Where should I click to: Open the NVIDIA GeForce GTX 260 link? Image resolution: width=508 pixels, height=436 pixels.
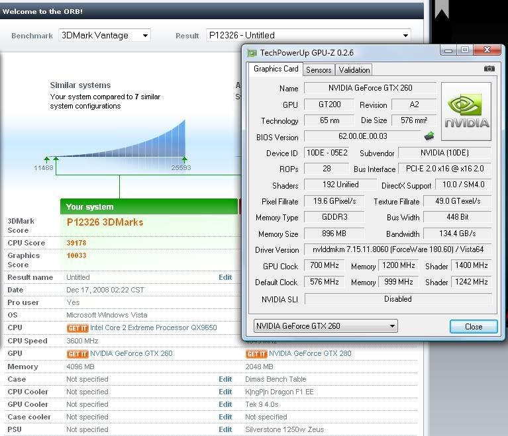coord(131,353)
